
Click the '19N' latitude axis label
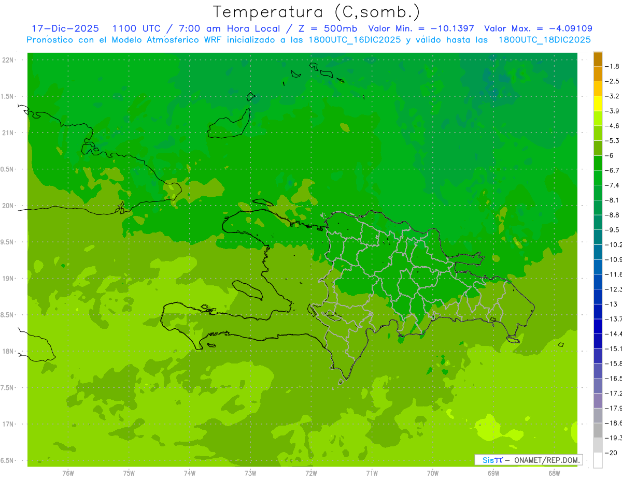(x=8, y=279)
